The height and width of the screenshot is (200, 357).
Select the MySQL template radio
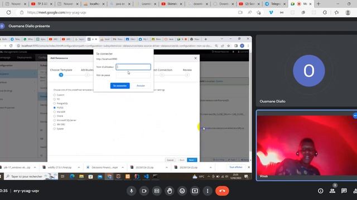[x=55, y=108]
